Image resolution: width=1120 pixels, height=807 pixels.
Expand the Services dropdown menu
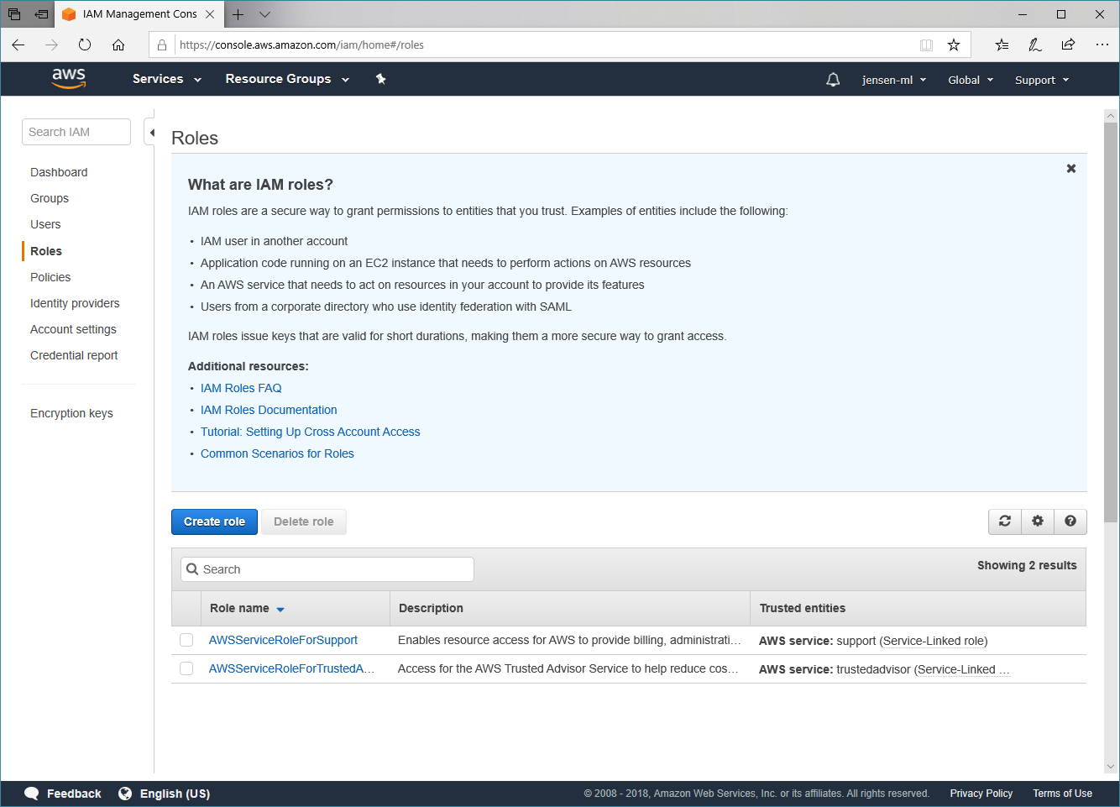click(x=166, y=79)
